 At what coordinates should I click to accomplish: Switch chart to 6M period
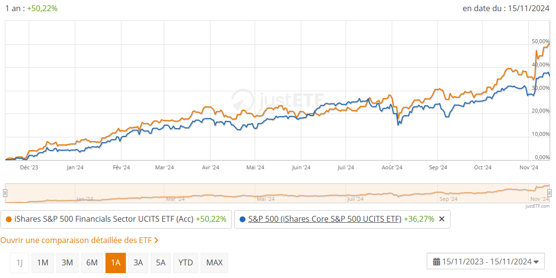click(92, 263)
